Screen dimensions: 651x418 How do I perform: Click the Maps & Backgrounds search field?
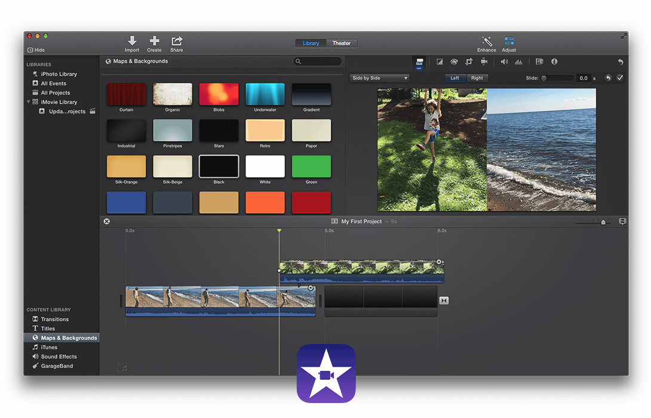[x=318, y=62]
